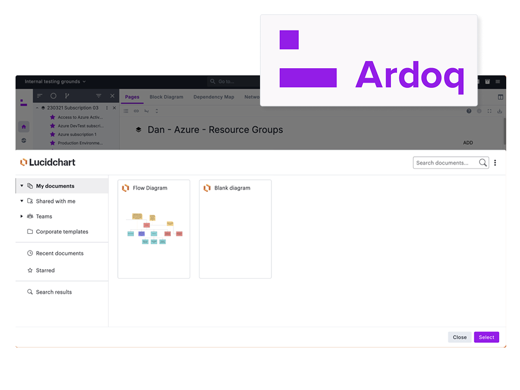
Task: Toggle fullscreen view icon
Action: [x=490, y=111]
